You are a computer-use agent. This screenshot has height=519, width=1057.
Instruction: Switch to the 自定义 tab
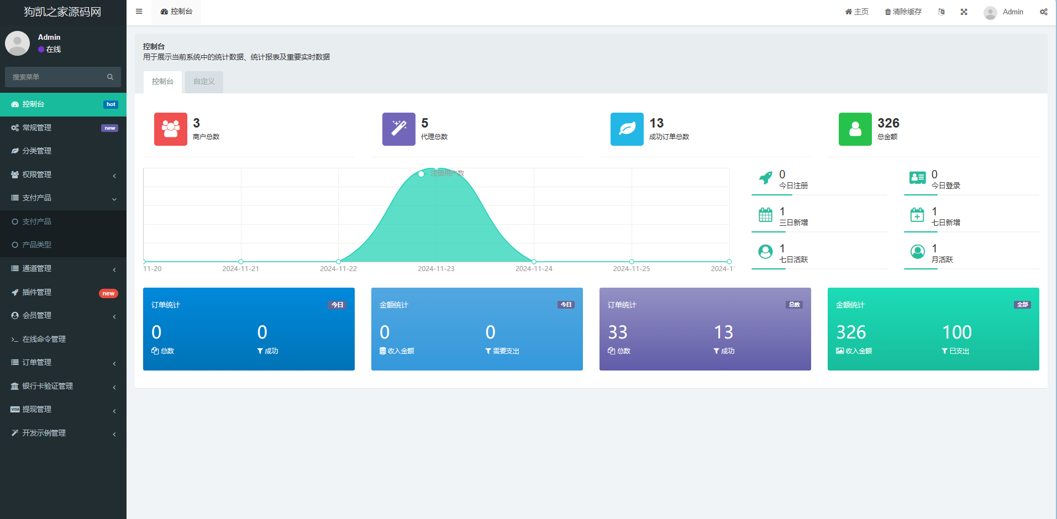[204, 82]
